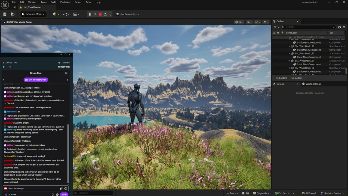The image size is (348, 196).
Task: Open Diagnostics in the status bar
Action: click(261, 193)
